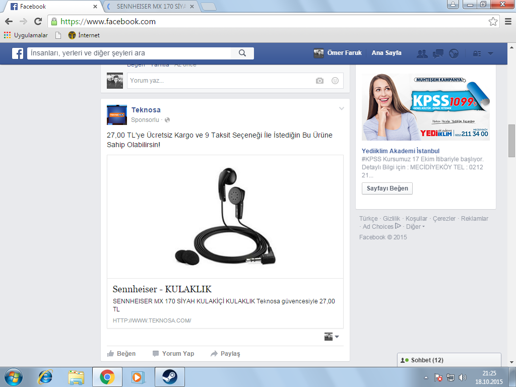Open the blank page bookmark icon
Screen dimensions: 516x387
pyautogui.click(x=58, y=35)
